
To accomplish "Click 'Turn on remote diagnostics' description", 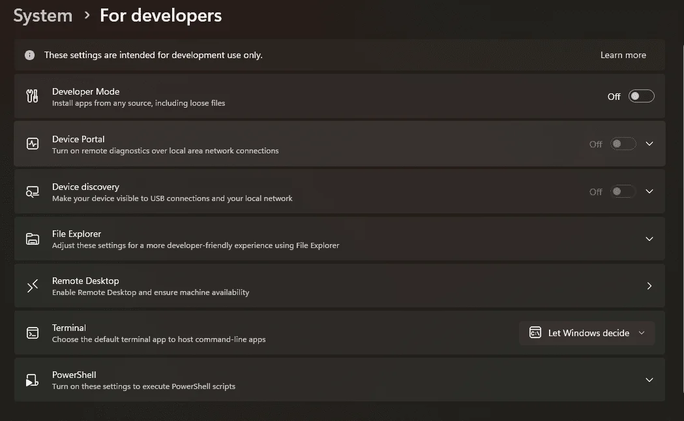I will point(166,151).
